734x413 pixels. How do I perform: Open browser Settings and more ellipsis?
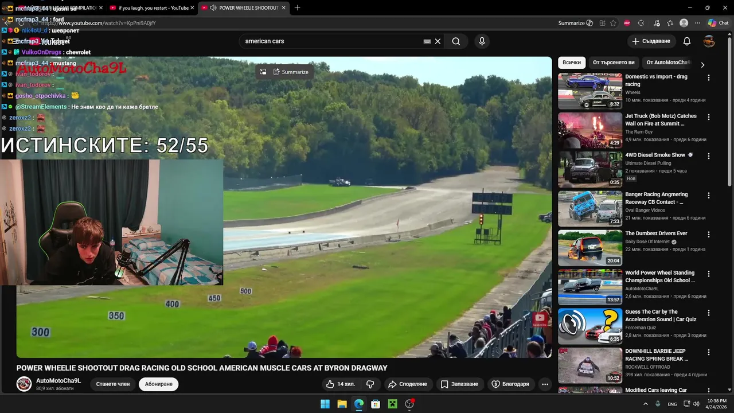click(698, 23)
